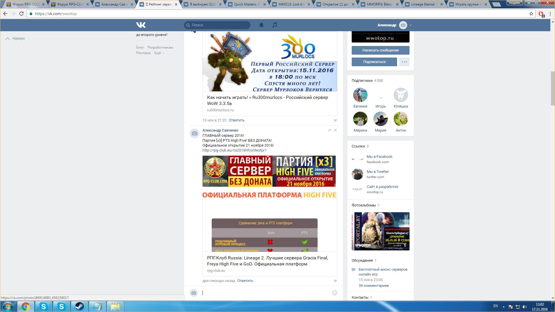Switch to first Форум RPG-CLUB tab
The width and height of the screenshot is (555, 312).
[x=26, y=4]
